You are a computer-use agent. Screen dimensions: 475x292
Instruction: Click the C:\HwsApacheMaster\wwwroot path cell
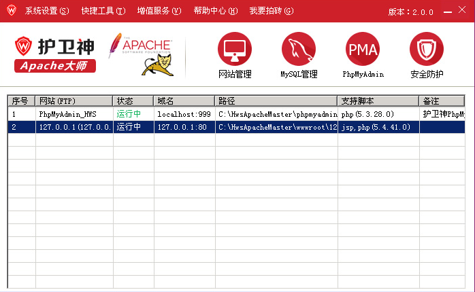pos(278,127)
